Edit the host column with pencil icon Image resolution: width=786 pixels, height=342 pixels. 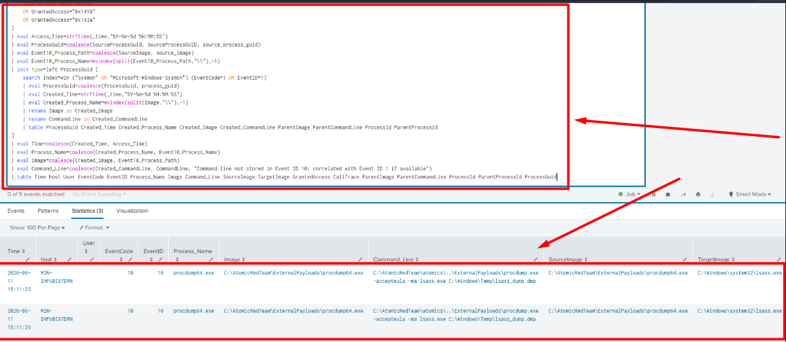click(x=70, y=259)
